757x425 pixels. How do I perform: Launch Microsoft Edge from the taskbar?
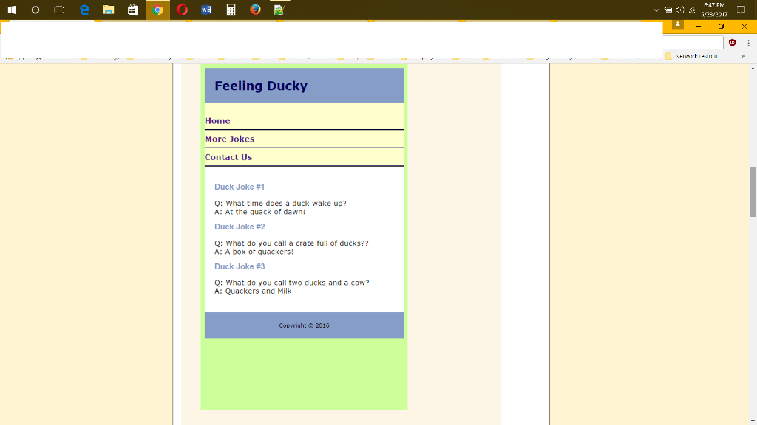tap(84, 10)
